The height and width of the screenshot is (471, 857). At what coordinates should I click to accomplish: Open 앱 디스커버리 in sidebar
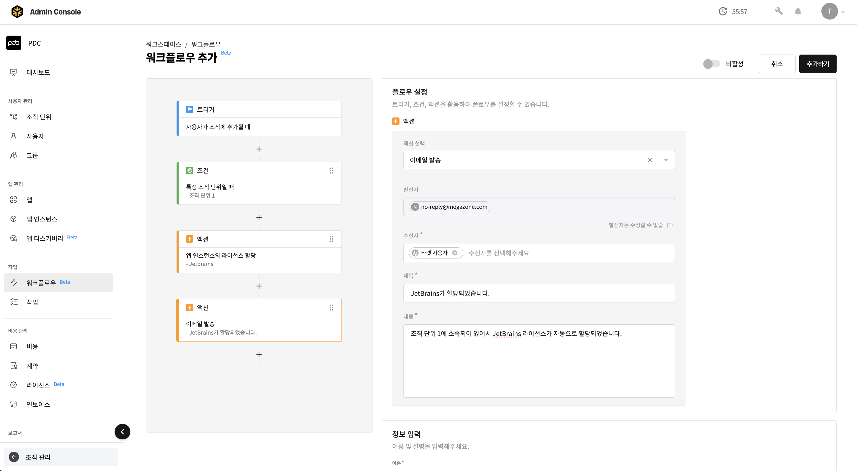[x=45, y=238]
